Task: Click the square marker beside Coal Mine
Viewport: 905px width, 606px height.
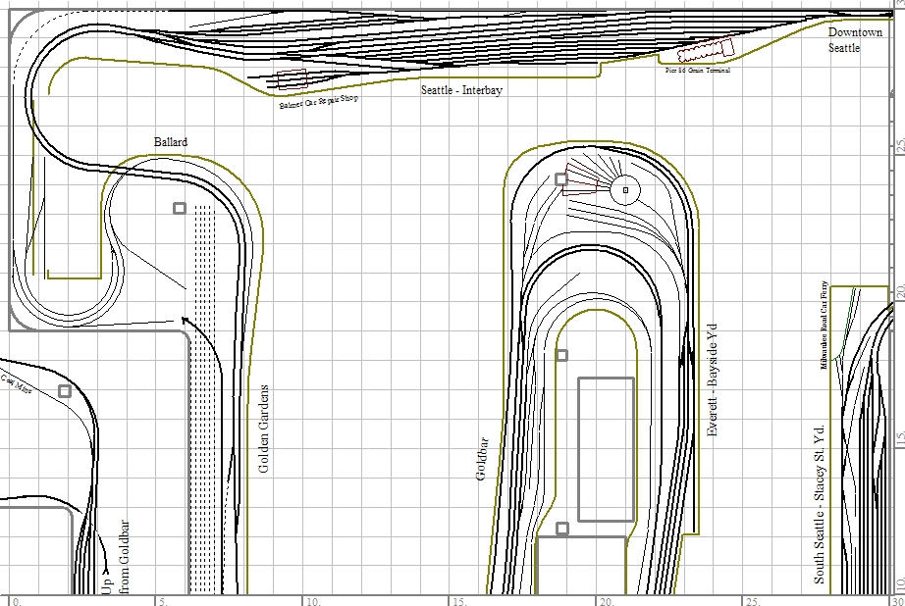Action: [x=65, y=391]
